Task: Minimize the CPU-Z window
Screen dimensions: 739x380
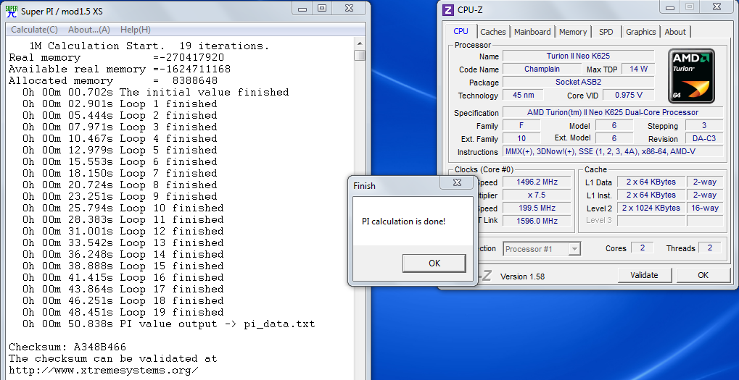Action: pos(669,7)
